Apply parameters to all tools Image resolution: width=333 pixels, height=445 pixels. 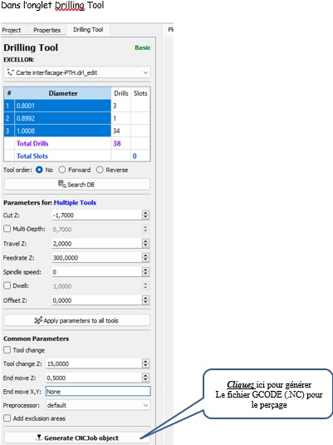(76, 320)
